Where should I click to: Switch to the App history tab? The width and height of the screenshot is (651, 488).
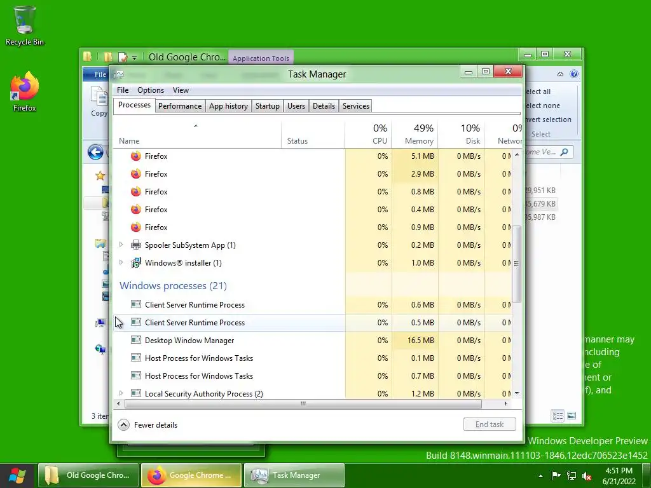228,106
